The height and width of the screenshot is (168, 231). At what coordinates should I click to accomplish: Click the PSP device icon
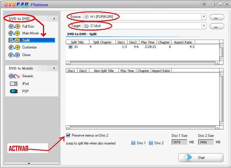point(14,91)
